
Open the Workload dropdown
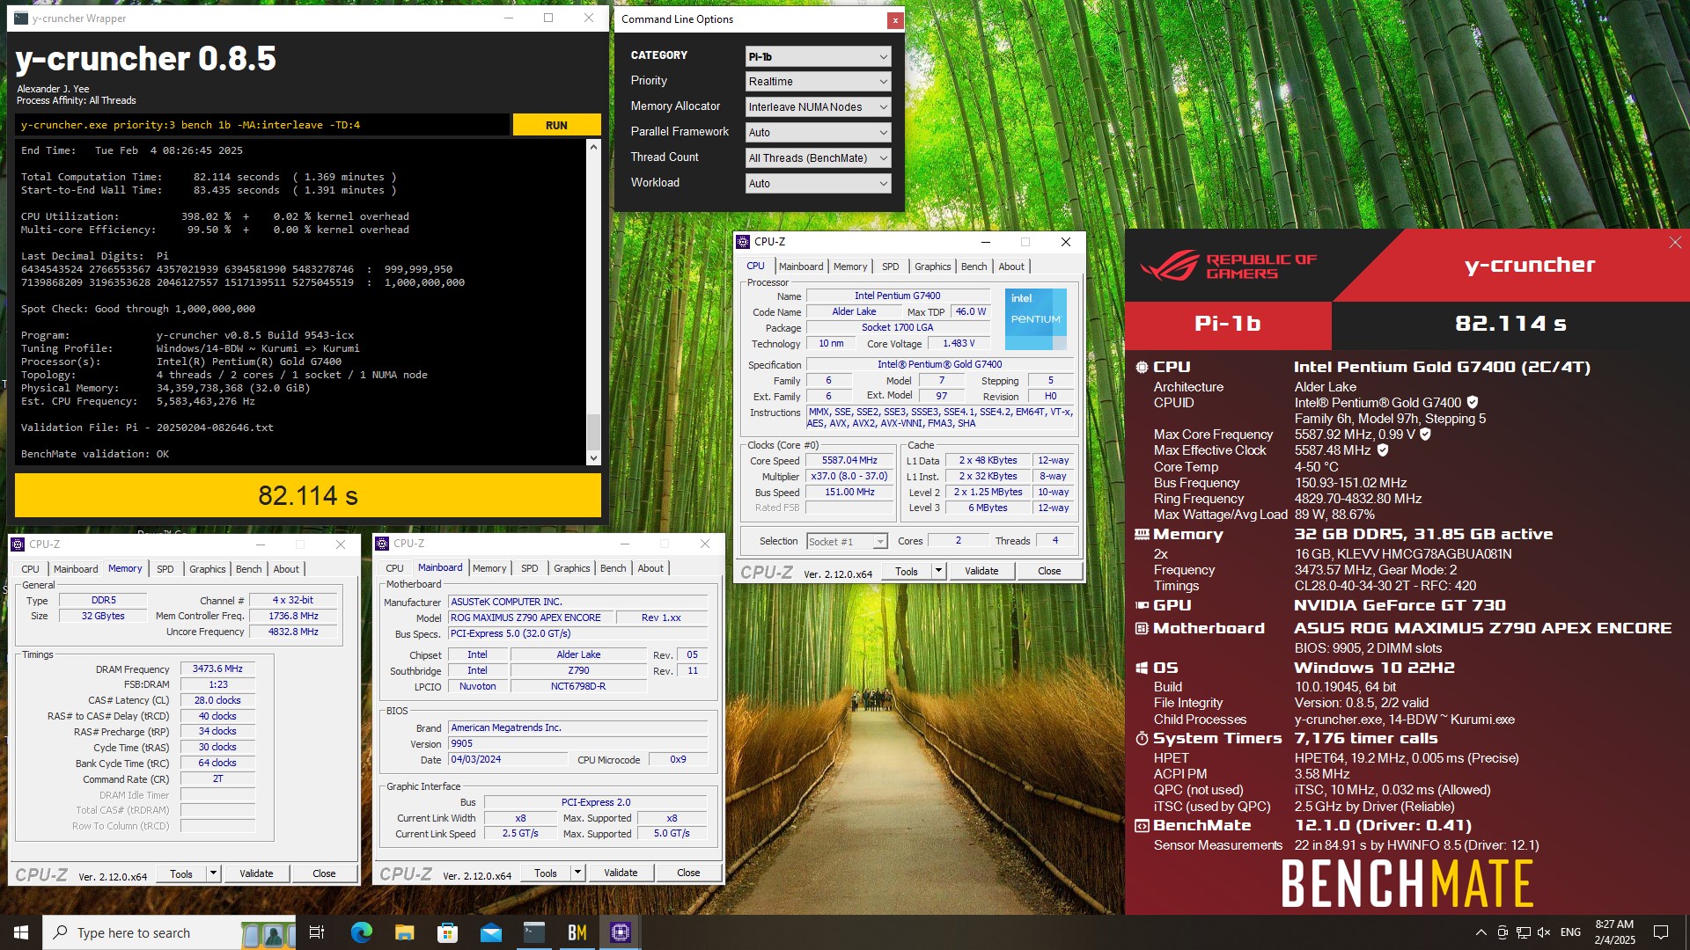(818, 184)
